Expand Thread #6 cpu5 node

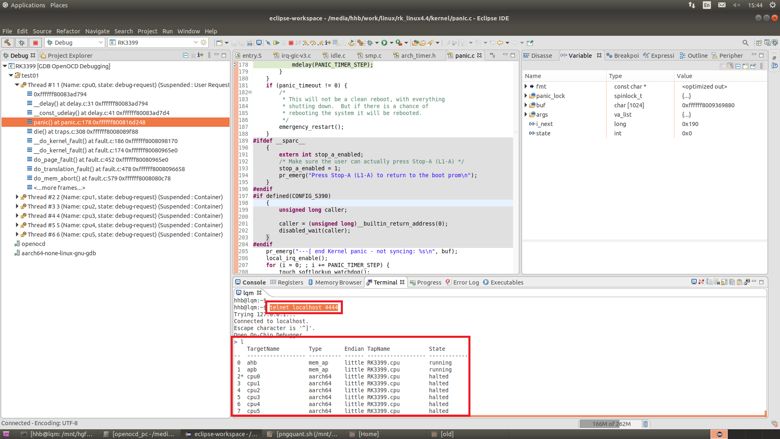[x=17, y=235]
